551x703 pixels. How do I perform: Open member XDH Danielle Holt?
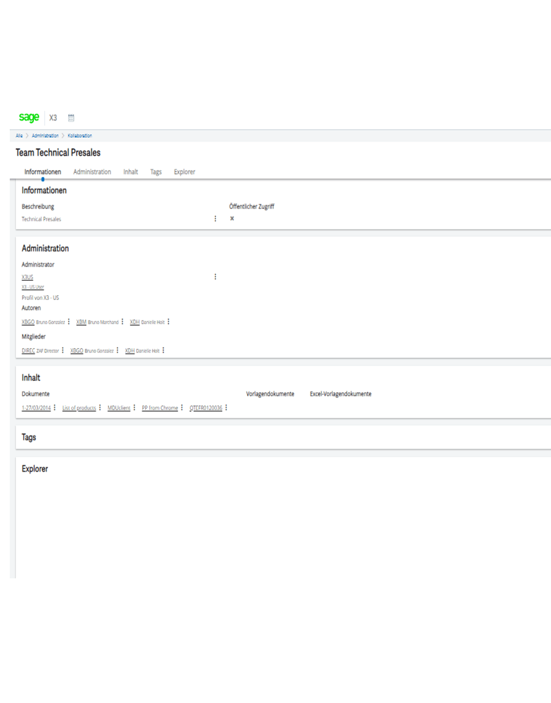coord(142,350)
